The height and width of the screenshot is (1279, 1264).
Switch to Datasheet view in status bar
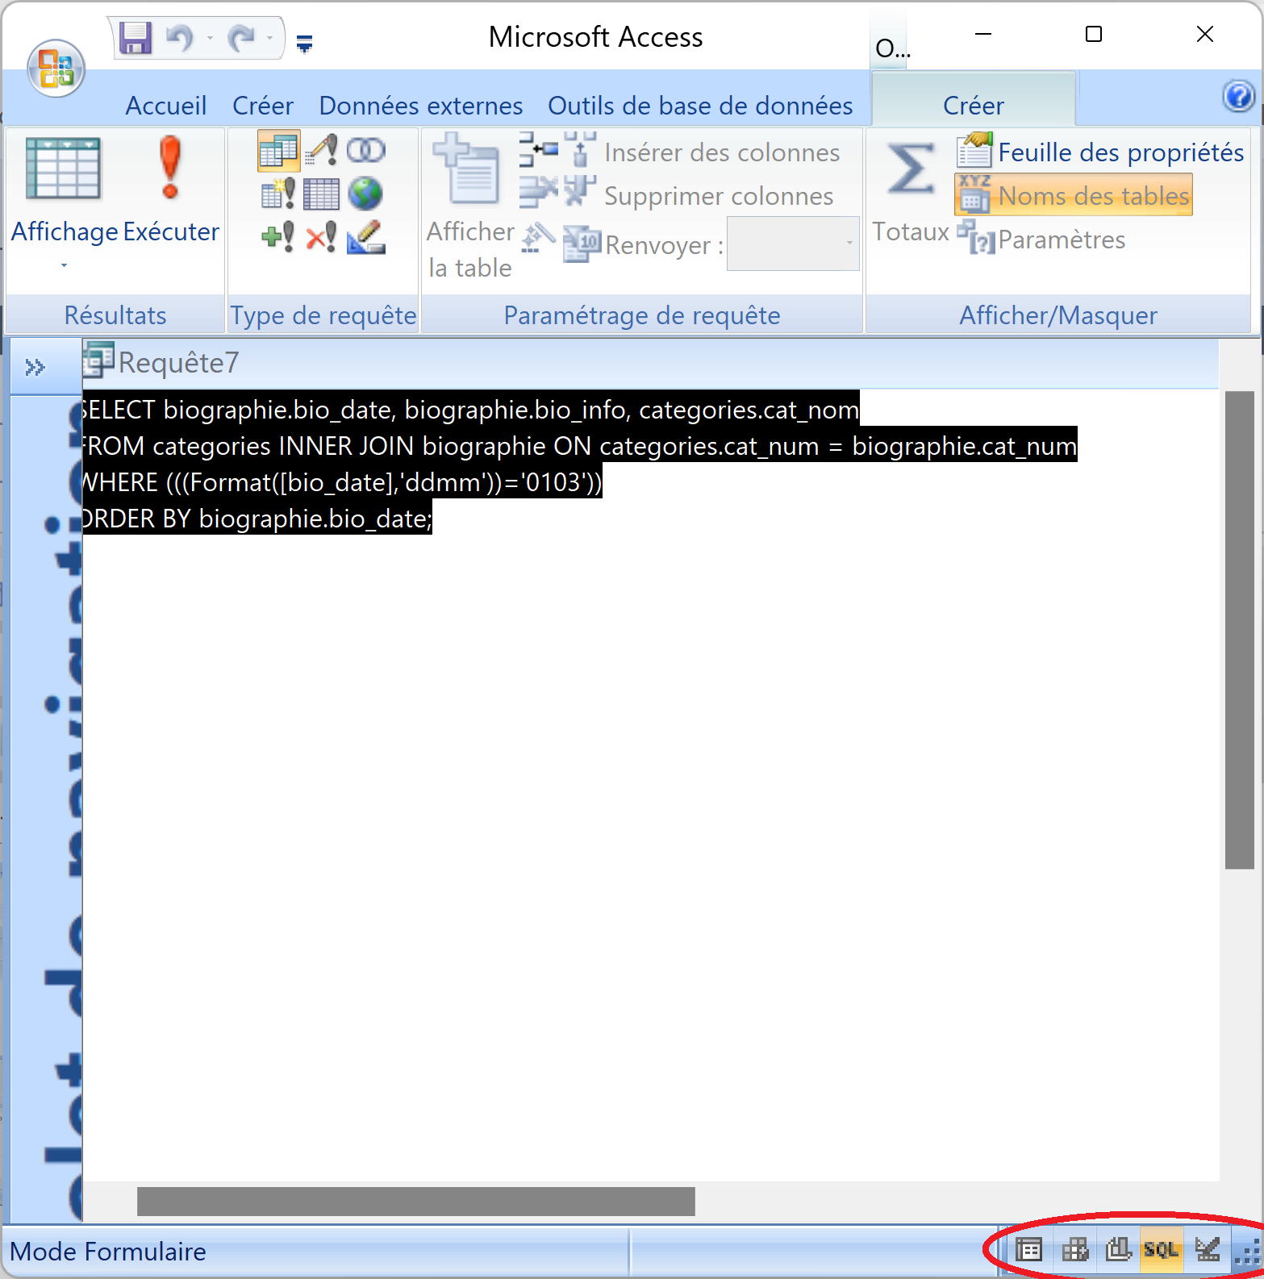click(x=1028, y=1251)
